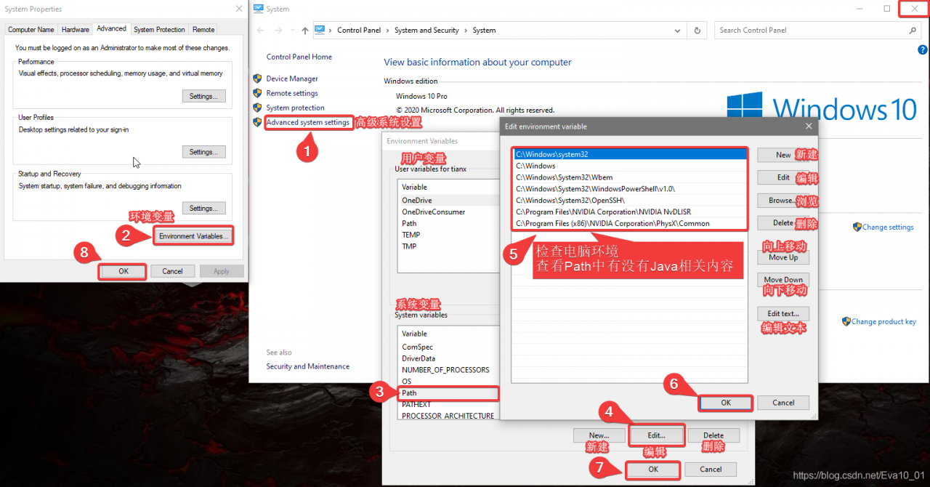Screen dimensions: 930x487
Task: Click Security and Maintenance link
Action: (x=307, y=366)
